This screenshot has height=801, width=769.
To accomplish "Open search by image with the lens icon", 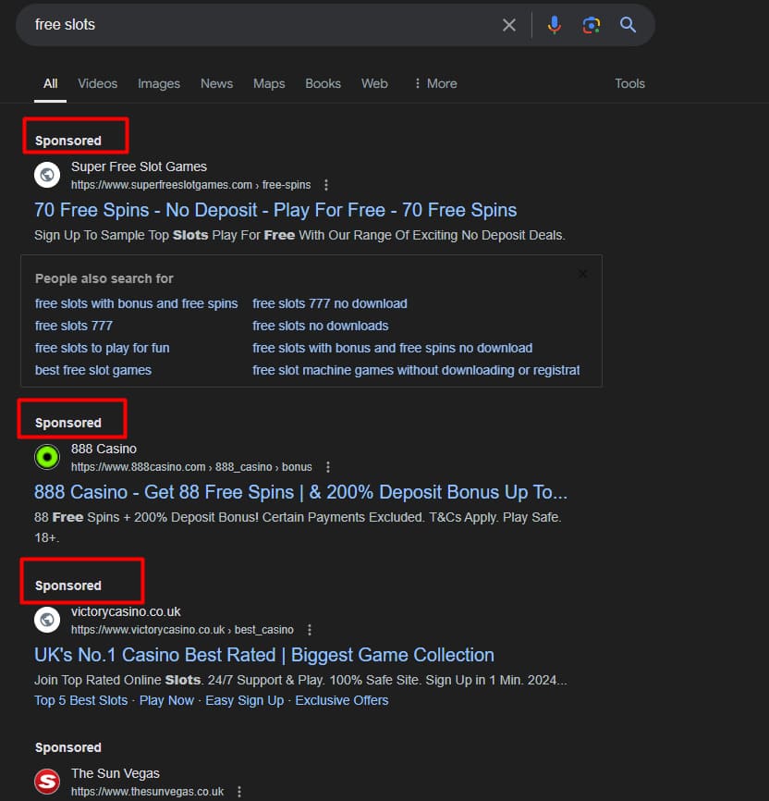I will coord(591,25).
